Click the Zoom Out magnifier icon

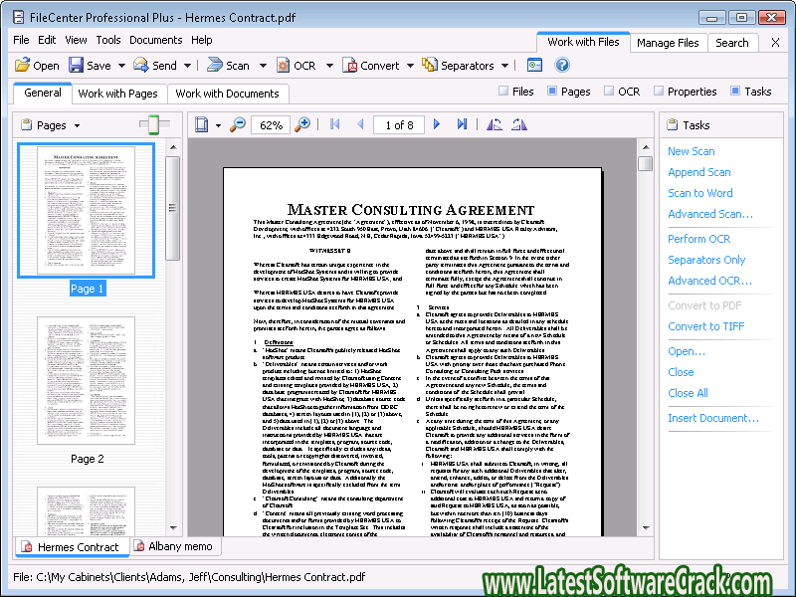click(237, 124)
